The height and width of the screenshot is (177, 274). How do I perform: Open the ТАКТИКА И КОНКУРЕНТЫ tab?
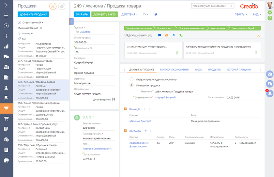pyautogui.click(x=175, y=70)
